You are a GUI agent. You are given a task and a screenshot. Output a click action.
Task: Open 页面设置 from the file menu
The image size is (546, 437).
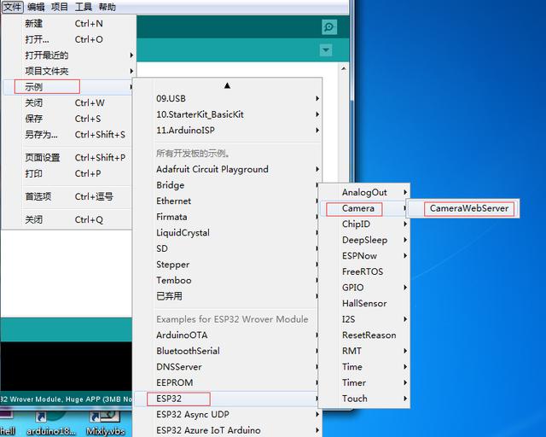(x=68, y=158)
